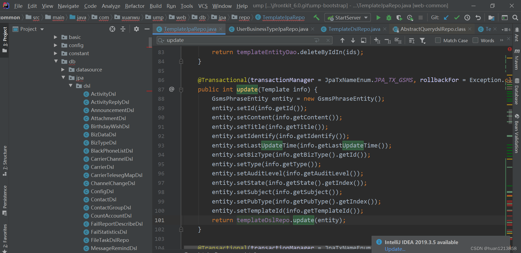
Task: Hide the Project panel with minus icon
Action: click(x=147, y=29)
